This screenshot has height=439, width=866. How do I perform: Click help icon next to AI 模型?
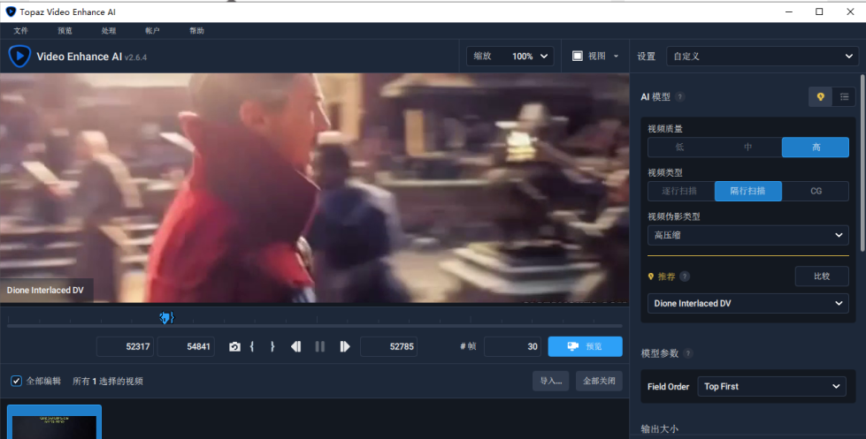click(x=680, y=97)
